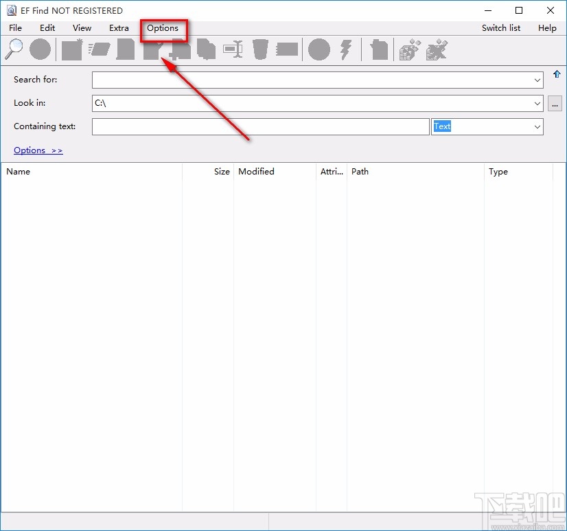Click the new-file icon with sparkle corner
The width and height of the screenshot is (567, 531).
[x=72, y=49]
